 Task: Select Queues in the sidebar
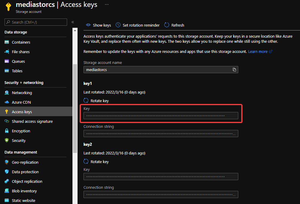[18, 61]
